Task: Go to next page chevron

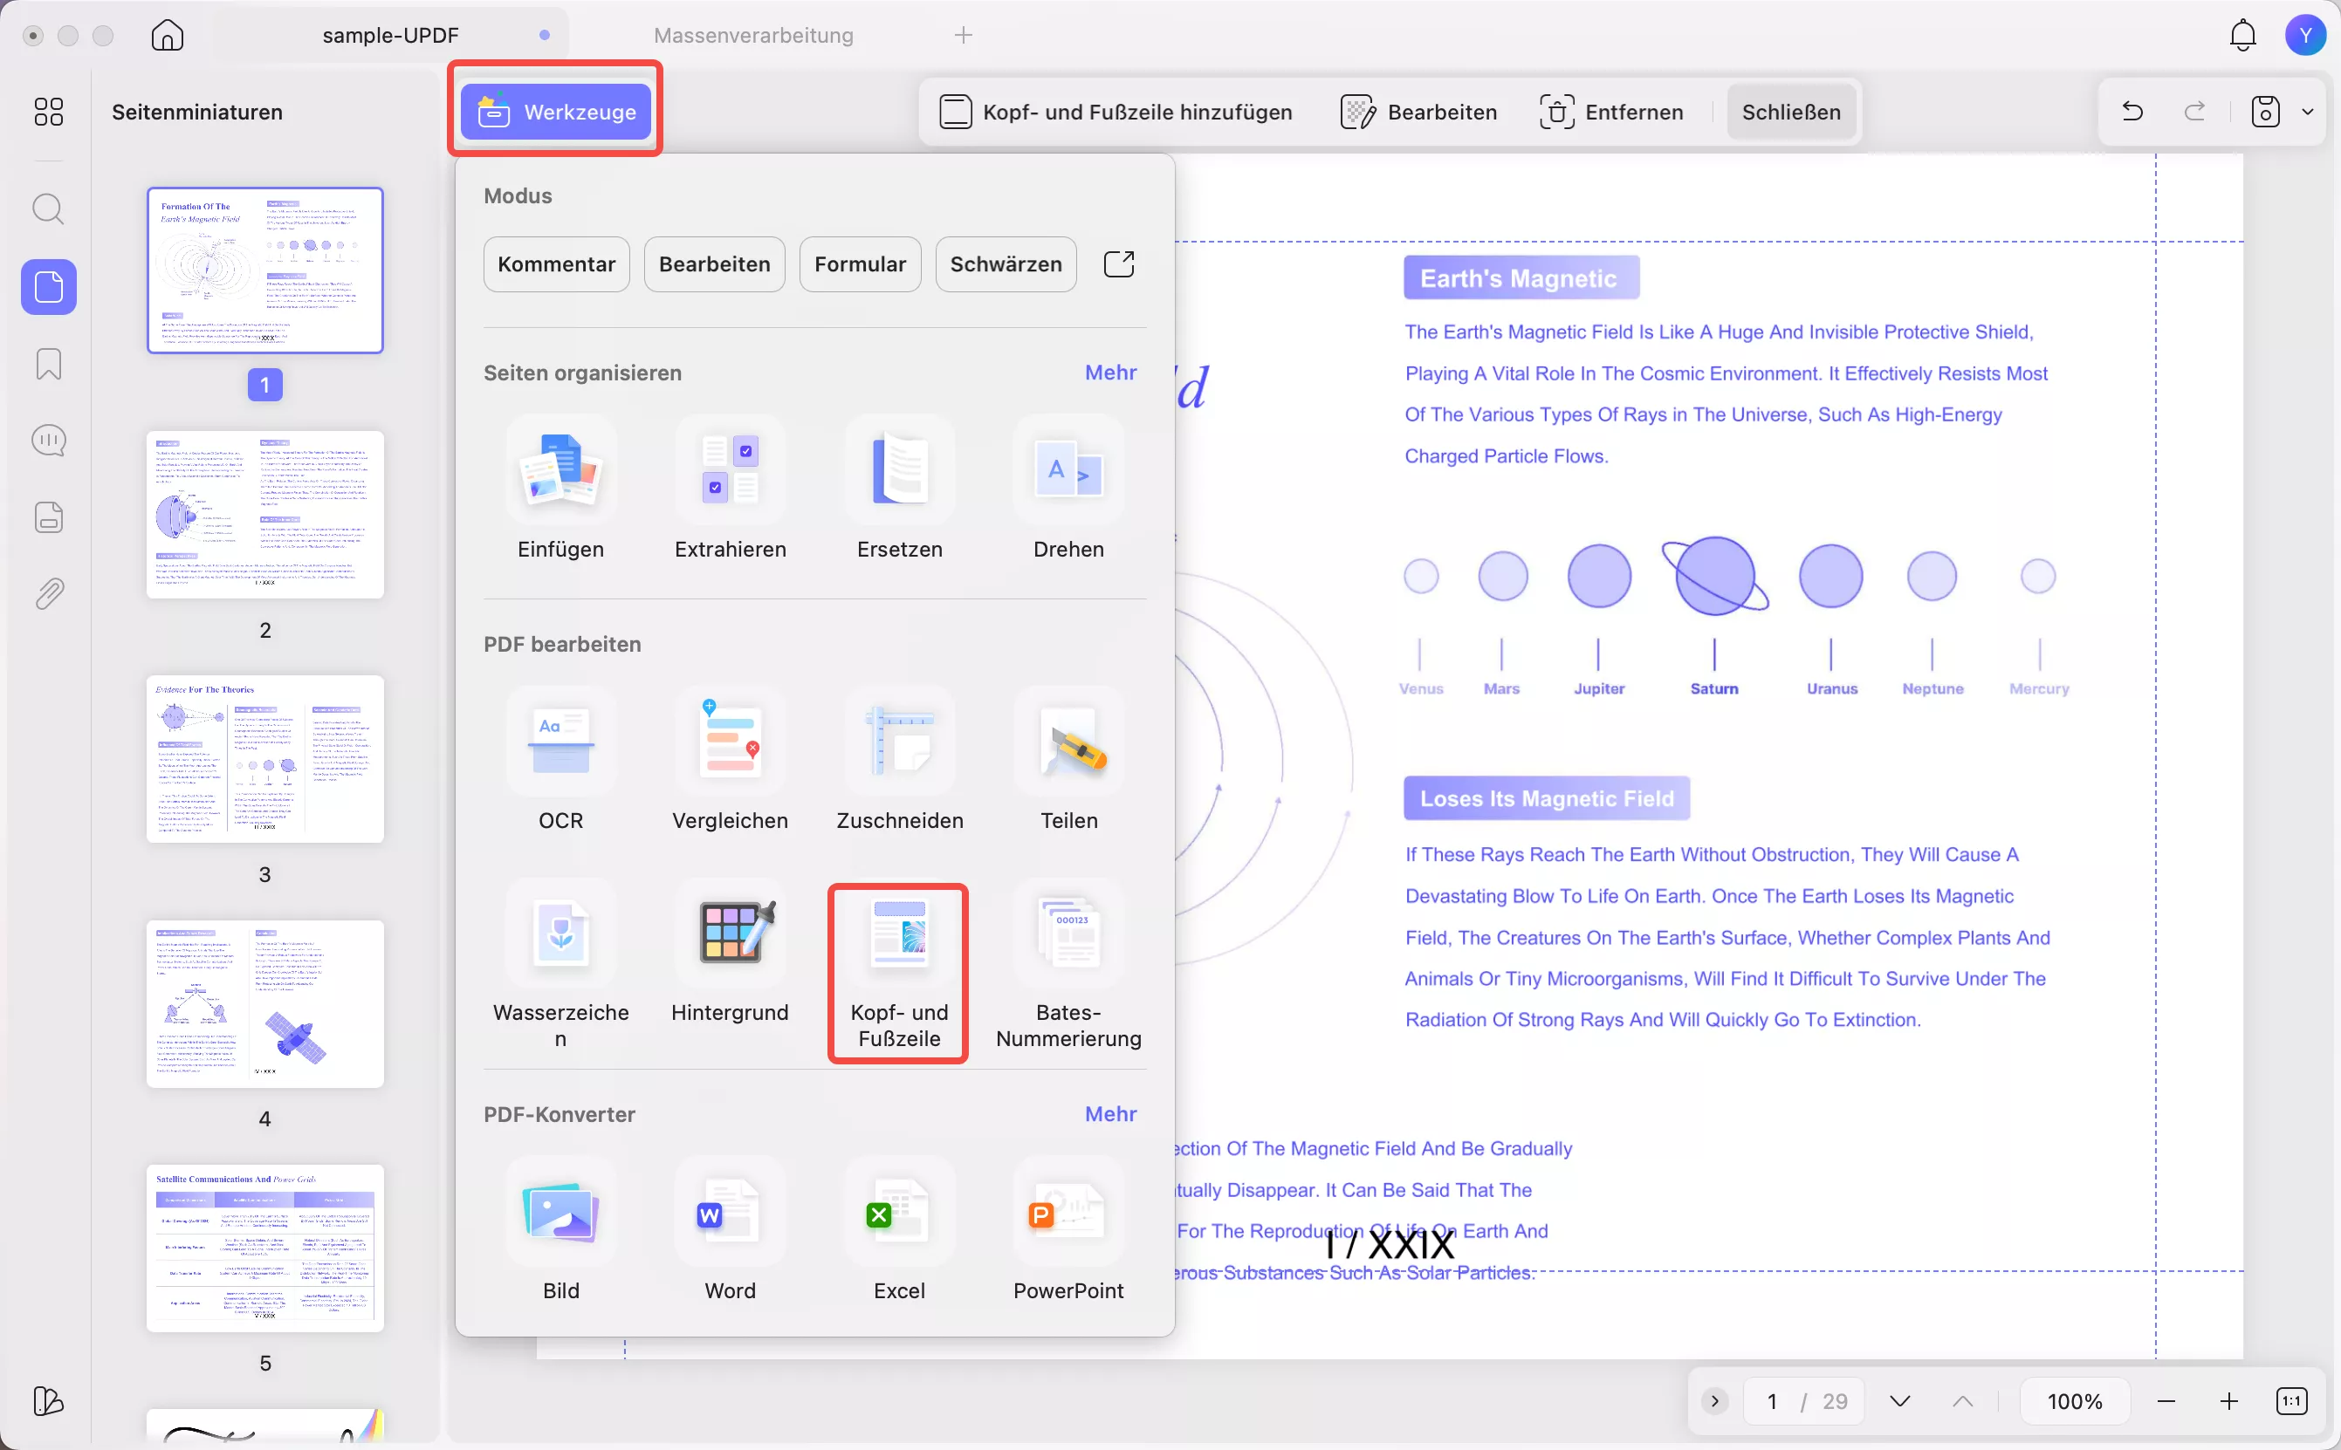Action: pyautogui.click(x=1898, y=1401)
